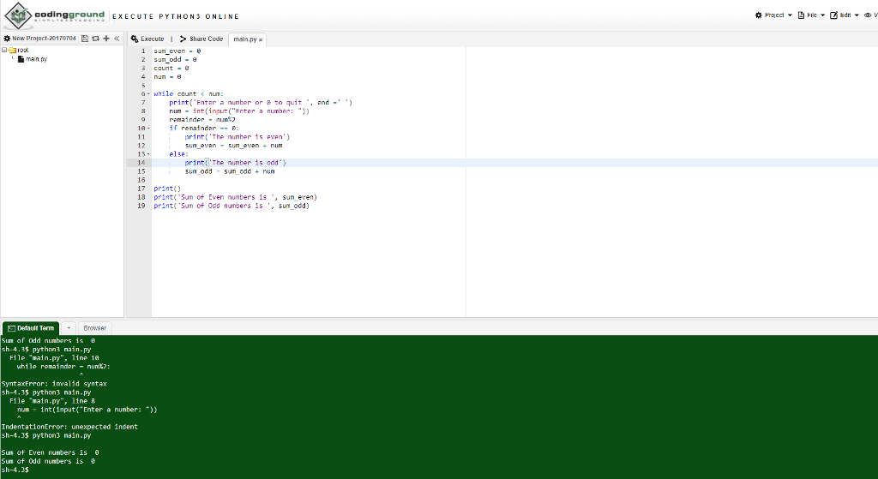Click the refresh project tree icon
Screen dimensions: 878x479
click(95, 39)
